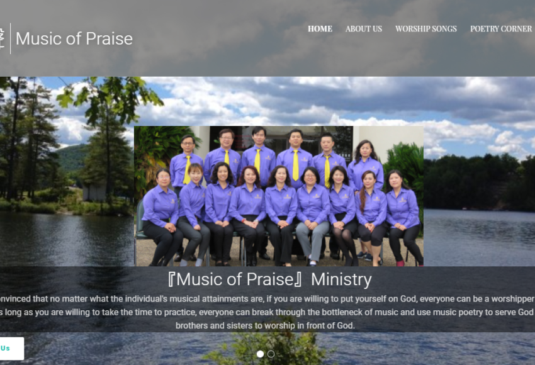Open the WORSHIP SONGS menu
Image resolution: width=535 pixels, height=365 pixels.
click(426, 29)
